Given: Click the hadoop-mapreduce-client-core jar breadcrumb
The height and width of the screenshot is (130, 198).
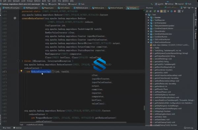Looking at the screenshot, I should [20, 4].
